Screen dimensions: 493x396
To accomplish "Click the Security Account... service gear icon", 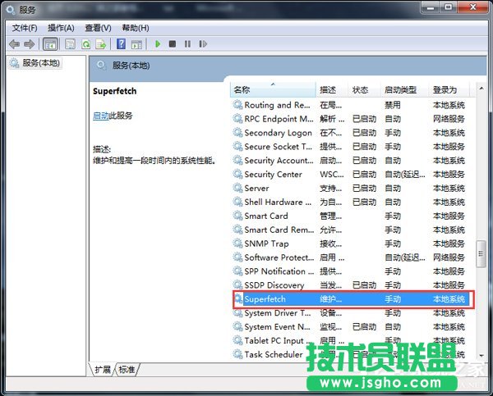I will [237, 160].
